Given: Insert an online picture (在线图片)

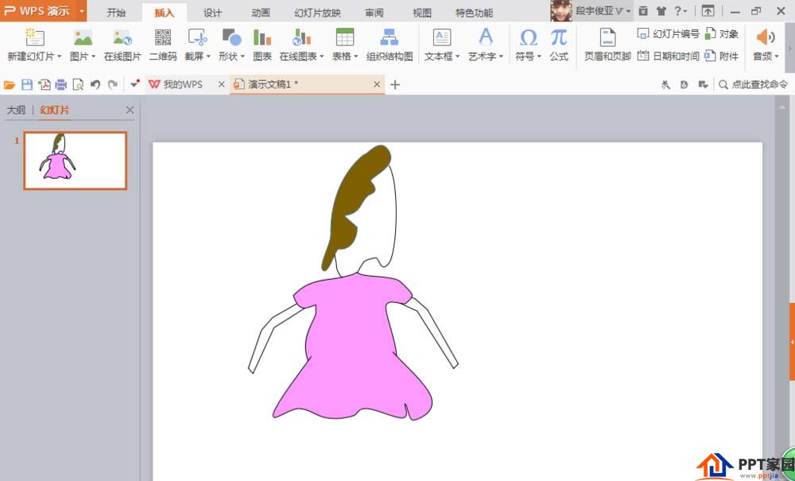Looking at the screenshot, I should [x=122, y=45].
